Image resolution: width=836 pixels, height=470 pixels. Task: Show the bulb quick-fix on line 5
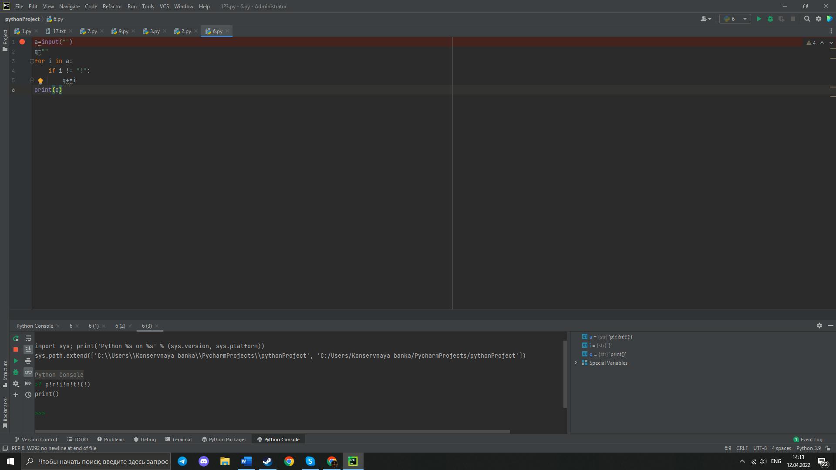pos(40,81)
